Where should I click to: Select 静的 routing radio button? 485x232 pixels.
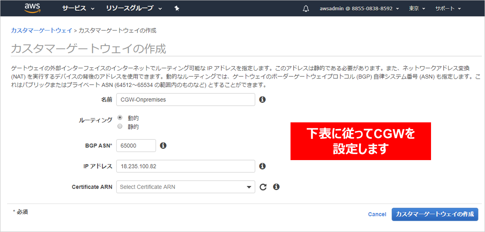tap(120, 127)
